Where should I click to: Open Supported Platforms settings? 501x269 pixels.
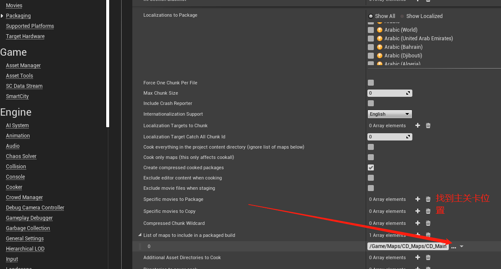(x=30, y=26)
